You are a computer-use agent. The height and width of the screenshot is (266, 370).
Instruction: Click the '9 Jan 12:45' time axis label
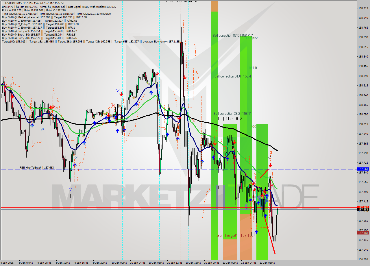[x=62, y=263]
